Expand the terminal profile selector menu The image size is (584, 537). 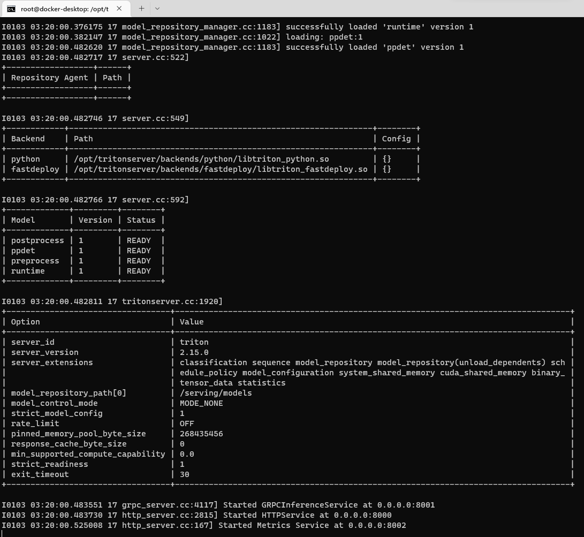point(157,9)
